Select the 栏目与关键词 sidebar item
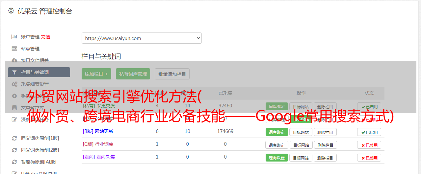Viewport: 421px width, 174px height. (39, 72)
